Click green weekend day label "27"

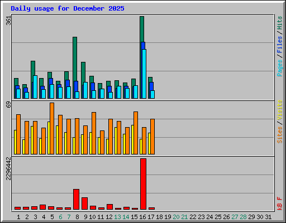click(x=235, y=217)
